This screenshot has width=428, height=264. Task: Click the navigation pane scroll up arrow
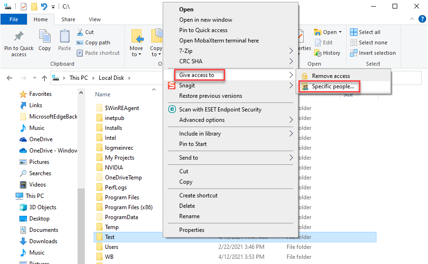coord(81,93)
